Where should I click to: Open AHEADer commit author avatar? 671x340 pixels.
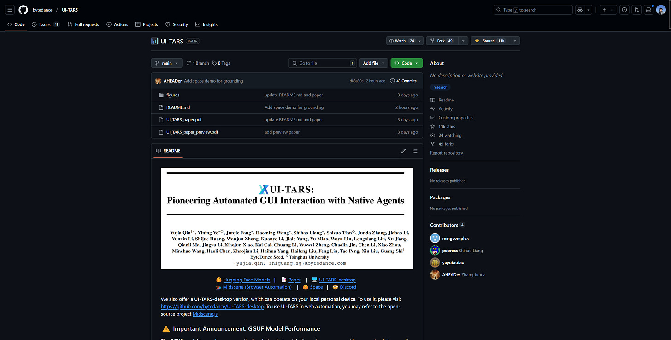pos(158,81)
